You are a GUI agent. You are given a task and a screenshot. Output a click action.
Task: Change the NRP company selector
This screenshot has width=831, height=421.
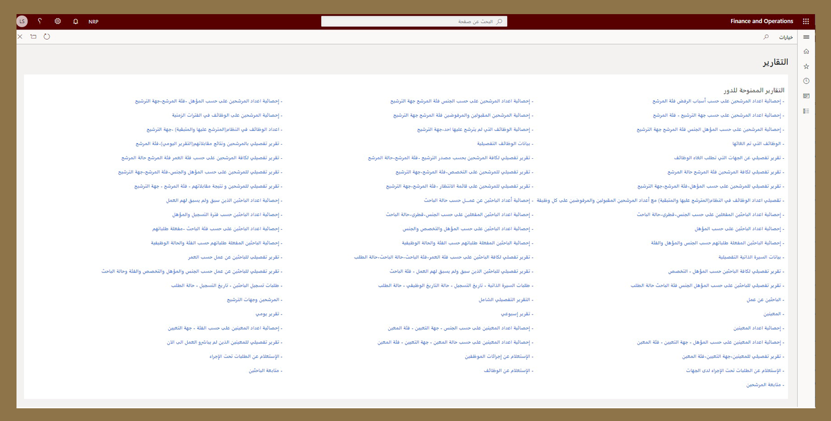tap(93, 22)
